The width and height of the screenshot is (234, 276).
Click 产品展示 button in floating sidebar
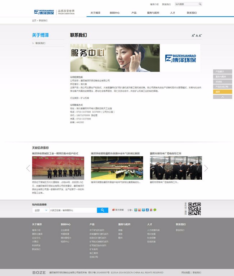[222, 71]
